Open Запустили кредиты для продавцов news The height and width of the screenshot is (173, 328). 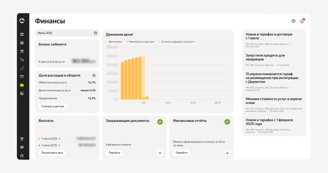click(265, 57)
